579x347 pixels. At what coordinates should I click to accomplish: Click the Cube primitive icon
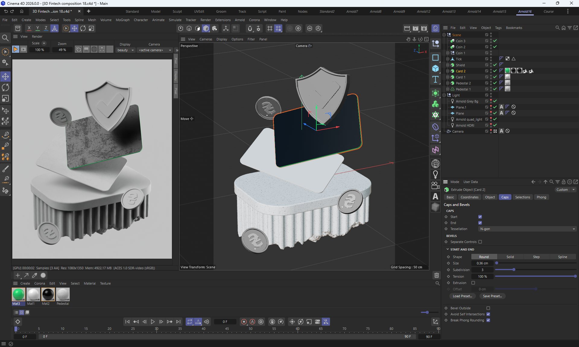pos(435,68)
